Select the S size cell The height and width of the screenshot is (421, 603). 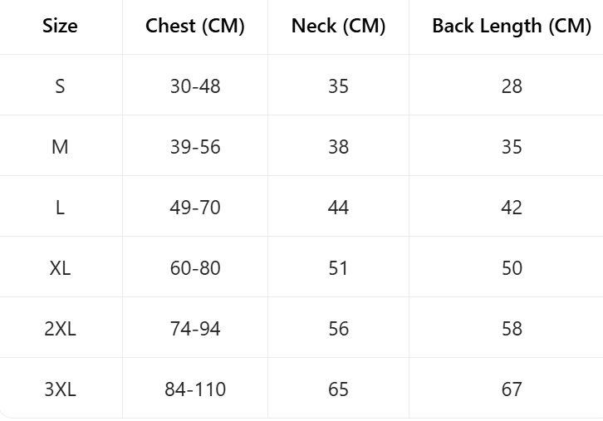coord(60,86)
